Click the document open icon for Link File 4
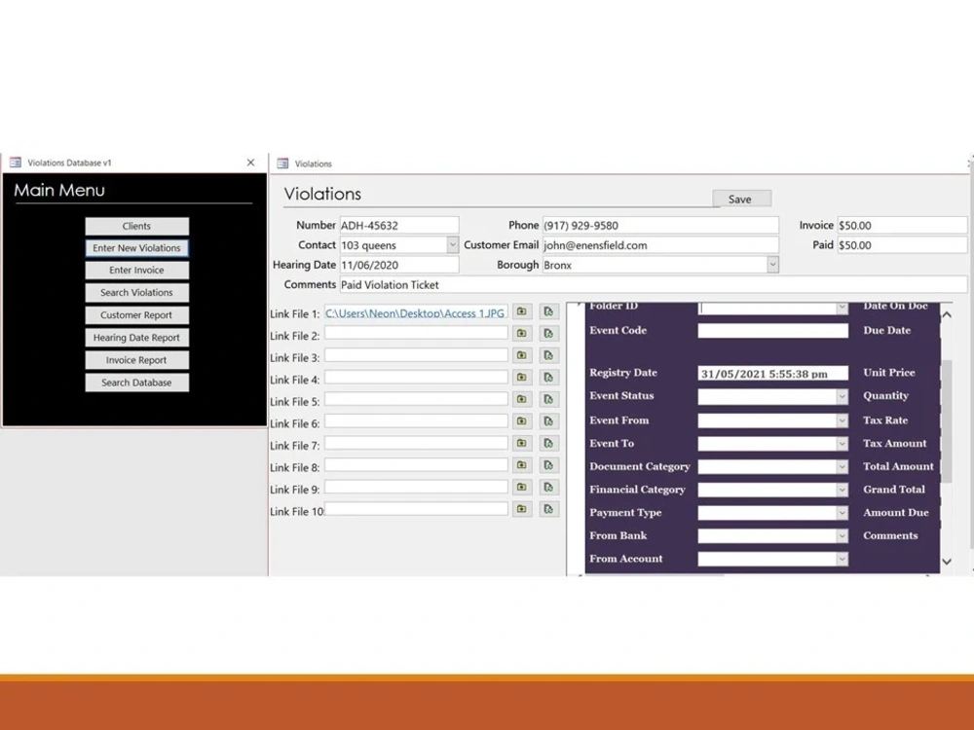The image size is (974, 730). pyautogui.click(x=548, y=378)
